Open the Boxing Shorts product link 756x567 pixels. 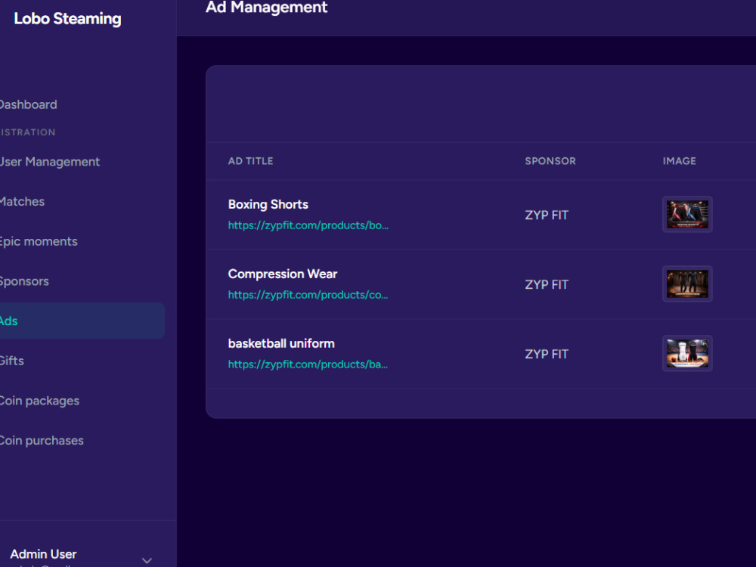(308, 225)
